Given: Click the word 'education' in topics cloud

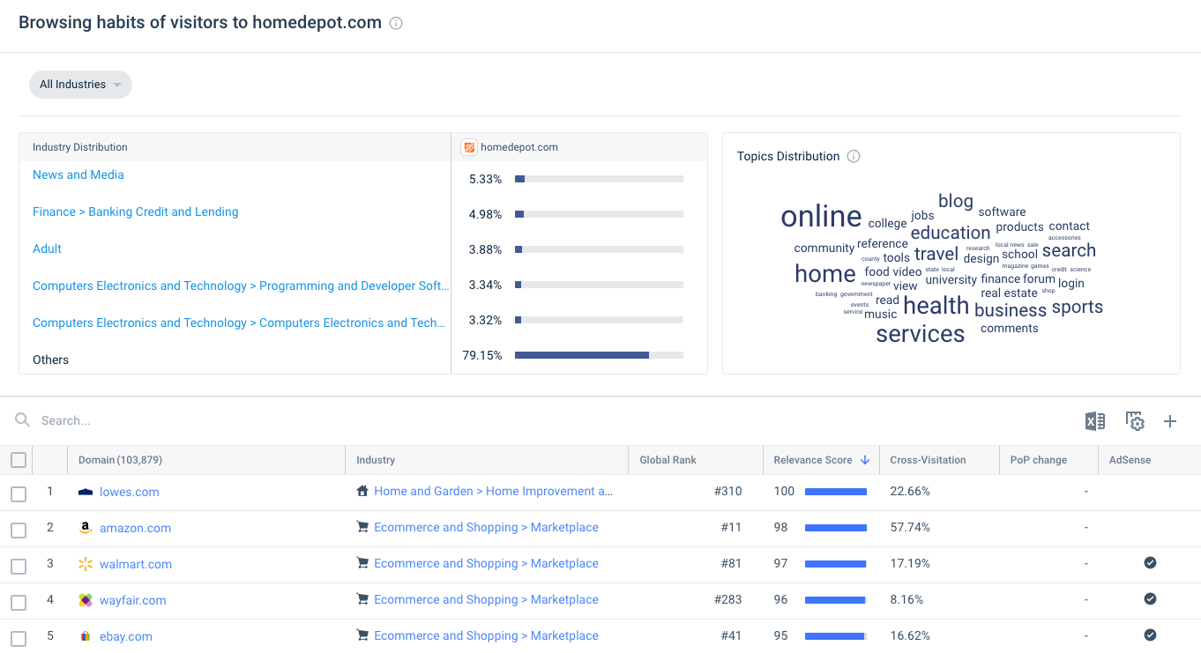Looking at the screenshot, I should coord(951,233).
